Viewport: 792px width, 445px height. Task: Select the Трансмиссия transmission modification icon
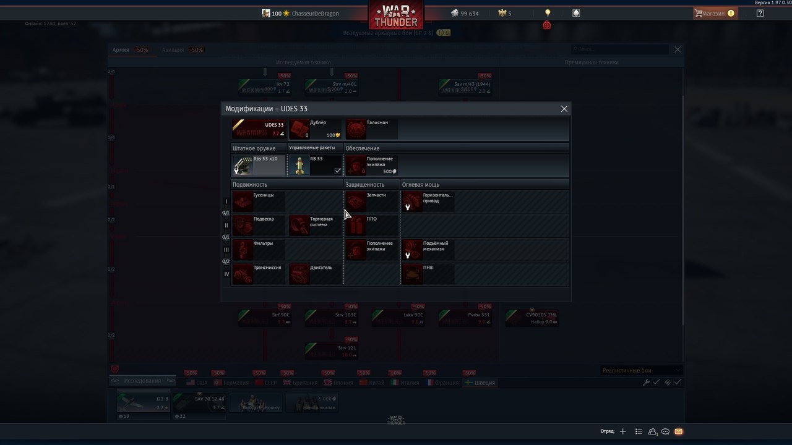click(x=243, y=274)
